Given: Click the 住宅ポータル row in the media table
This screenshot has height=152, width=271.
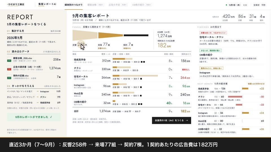Looking at the screenshot, I should [x=132, y=78].
